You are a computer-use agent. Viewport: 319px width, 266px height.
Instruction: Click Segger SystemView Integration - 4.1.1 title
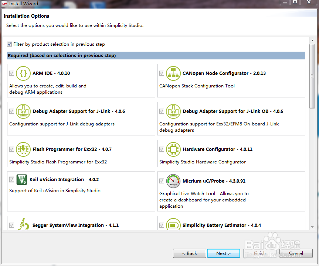pos(75,225)
